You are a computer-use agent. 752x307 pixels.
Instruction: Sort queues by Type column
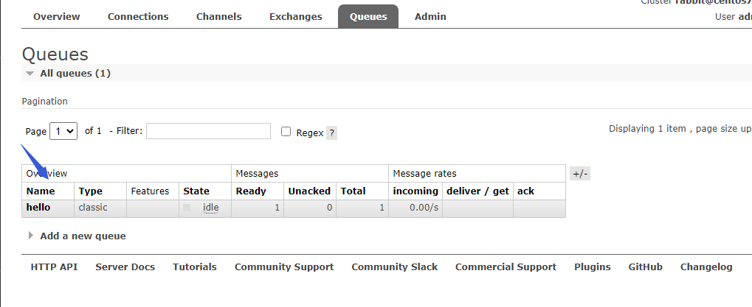91,191
